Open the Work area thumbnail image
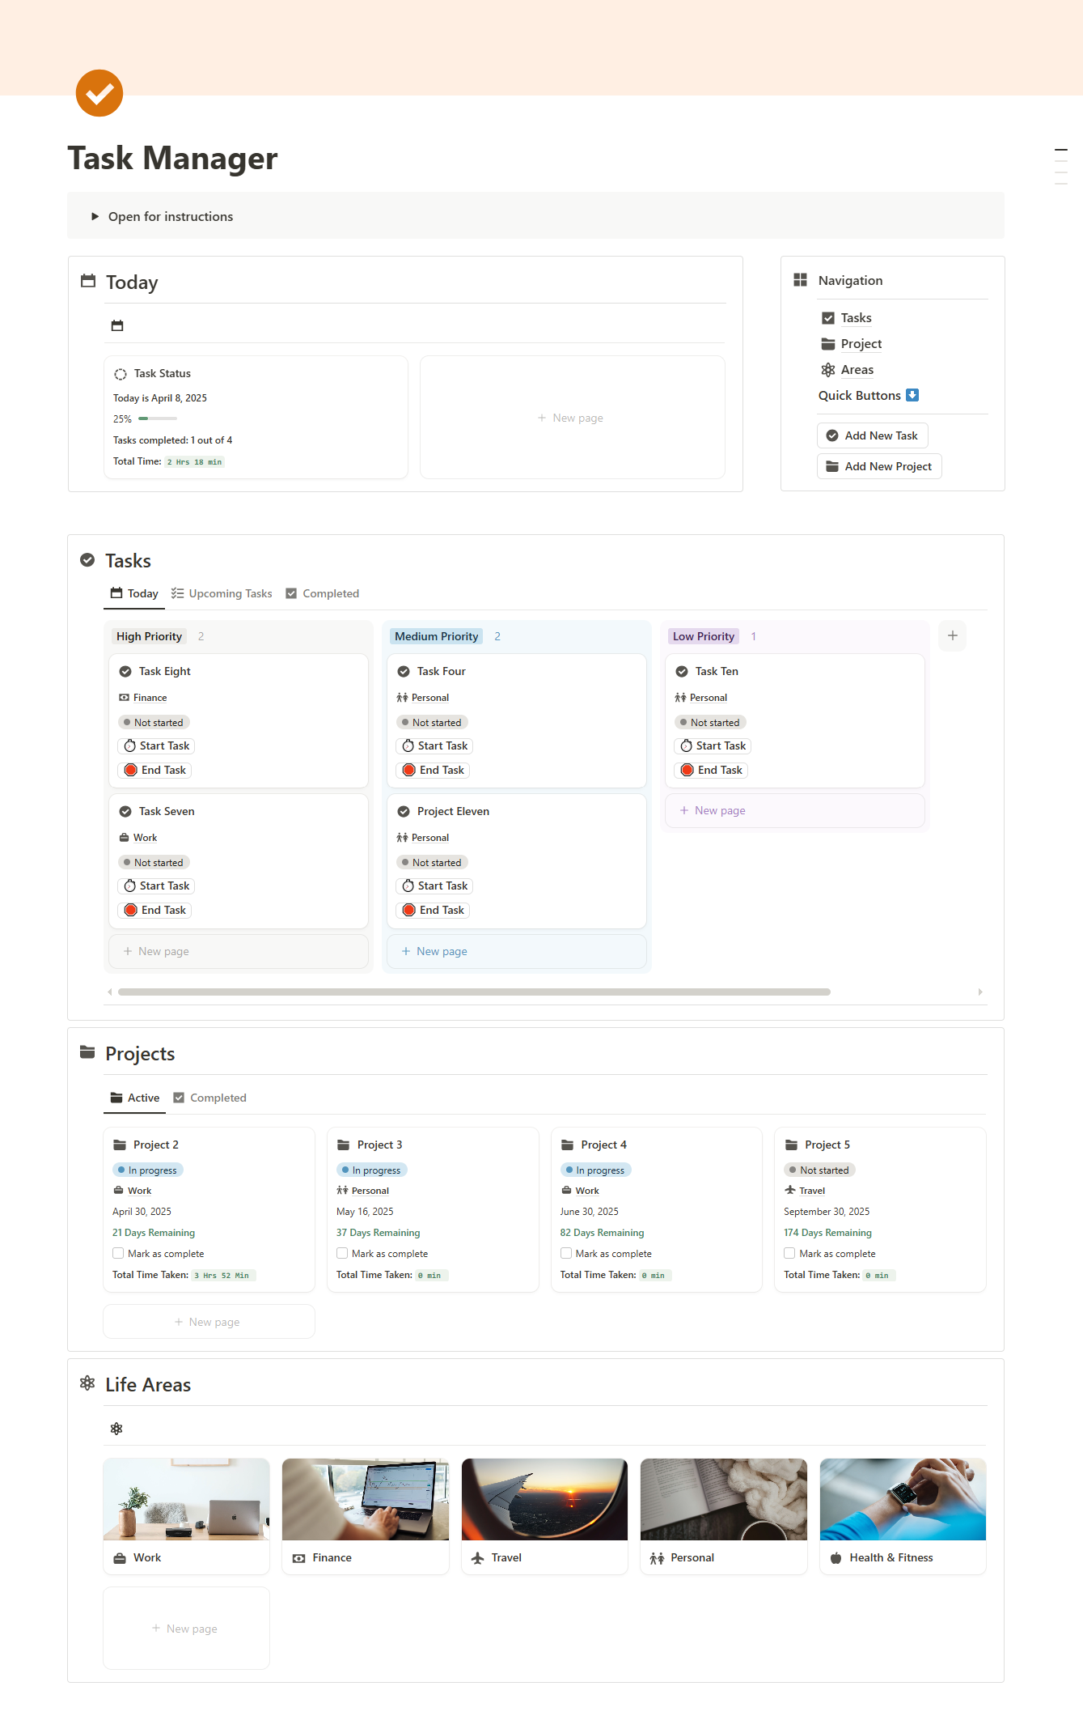 [x=186, y=1499]
